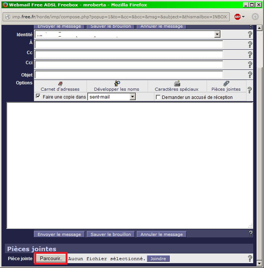Enable Demander un accusé de réception
Image resolution: width=264 pixels, height=268 pixels.
[158, 97]
